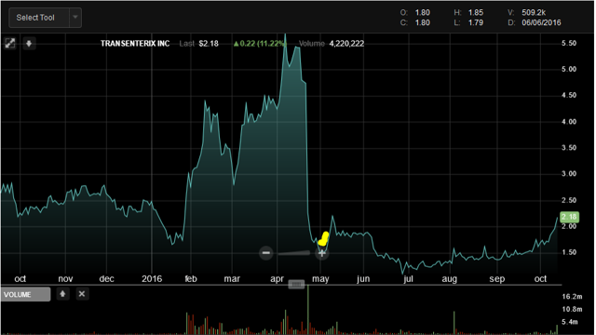Close the volume panel
The width and height of the screenshot is (596, 335).
[x=82, y=294]
